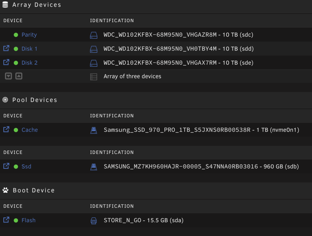The height and width of the screenshot is (236, 312).
Task: Browse Disk 1 via its external-link icon
Action: click(x=6, y=48)
